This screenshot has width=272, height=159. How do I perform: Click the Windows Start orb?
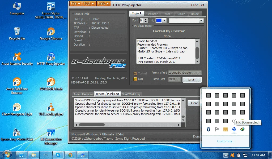(7, 154)
